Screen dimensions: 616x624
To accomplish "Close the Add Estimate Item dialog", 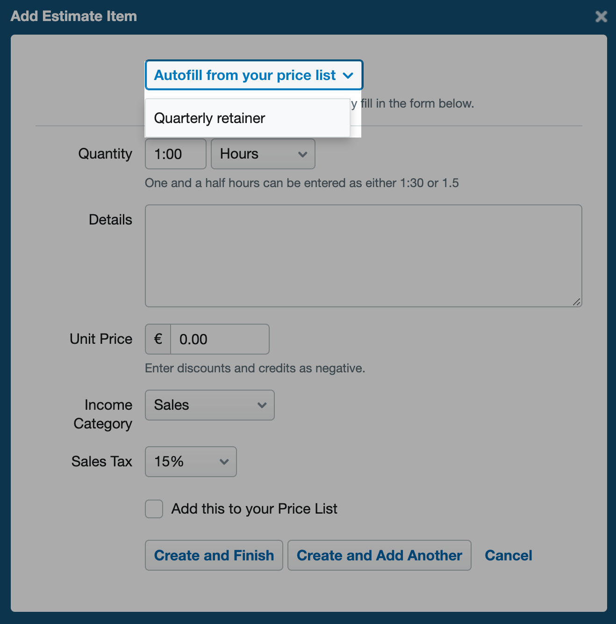I will point(601,16).
